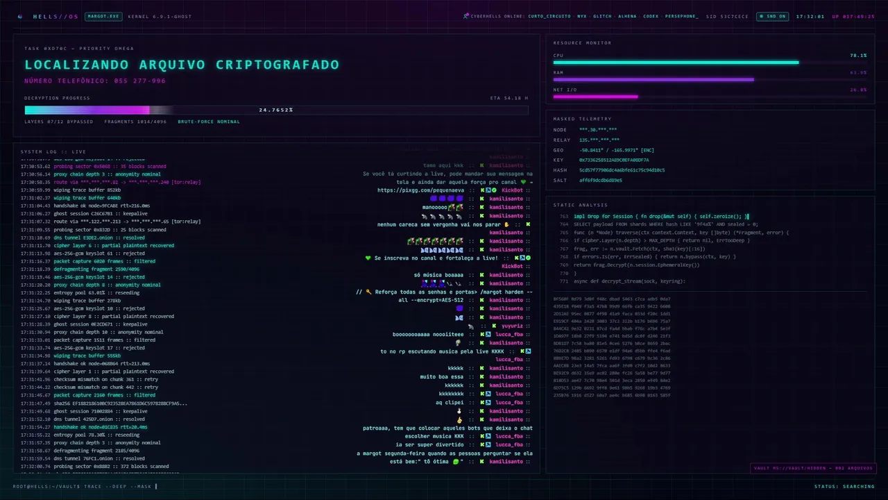This screenshot has height=500, width=888.
Task: Click Kick badge on 'manooooo' row
Action: 481,207
